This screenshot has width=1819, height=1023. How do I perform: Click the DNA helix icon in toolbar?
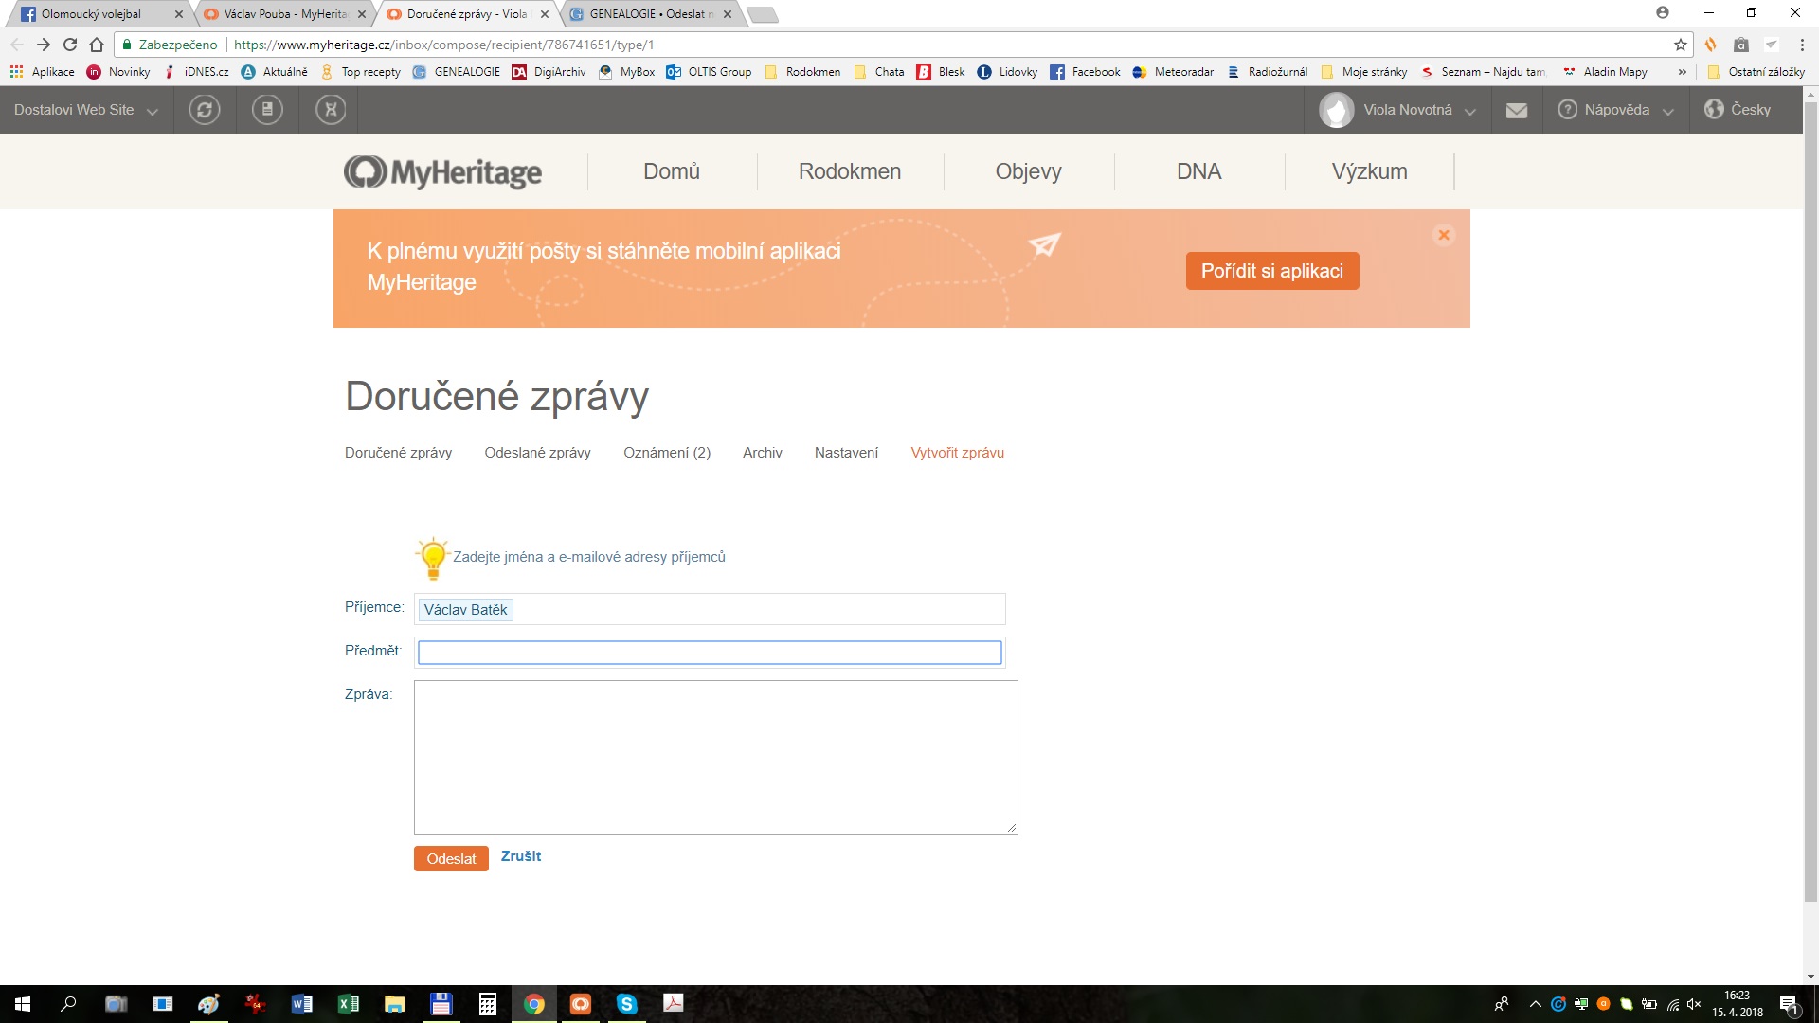tap(331, 110)
